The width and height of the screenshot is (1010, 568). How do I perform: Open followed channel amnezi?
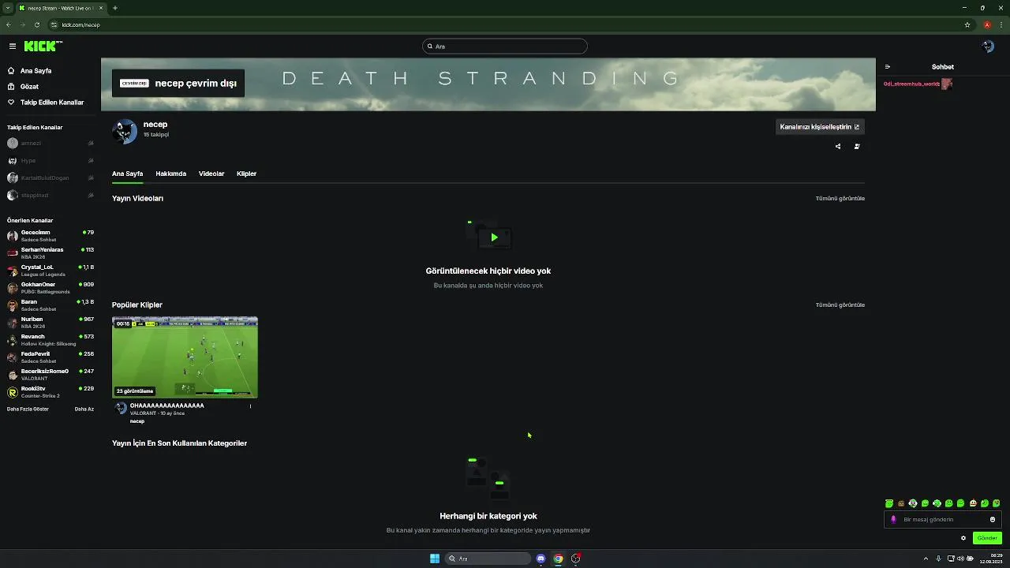point(50,144)
